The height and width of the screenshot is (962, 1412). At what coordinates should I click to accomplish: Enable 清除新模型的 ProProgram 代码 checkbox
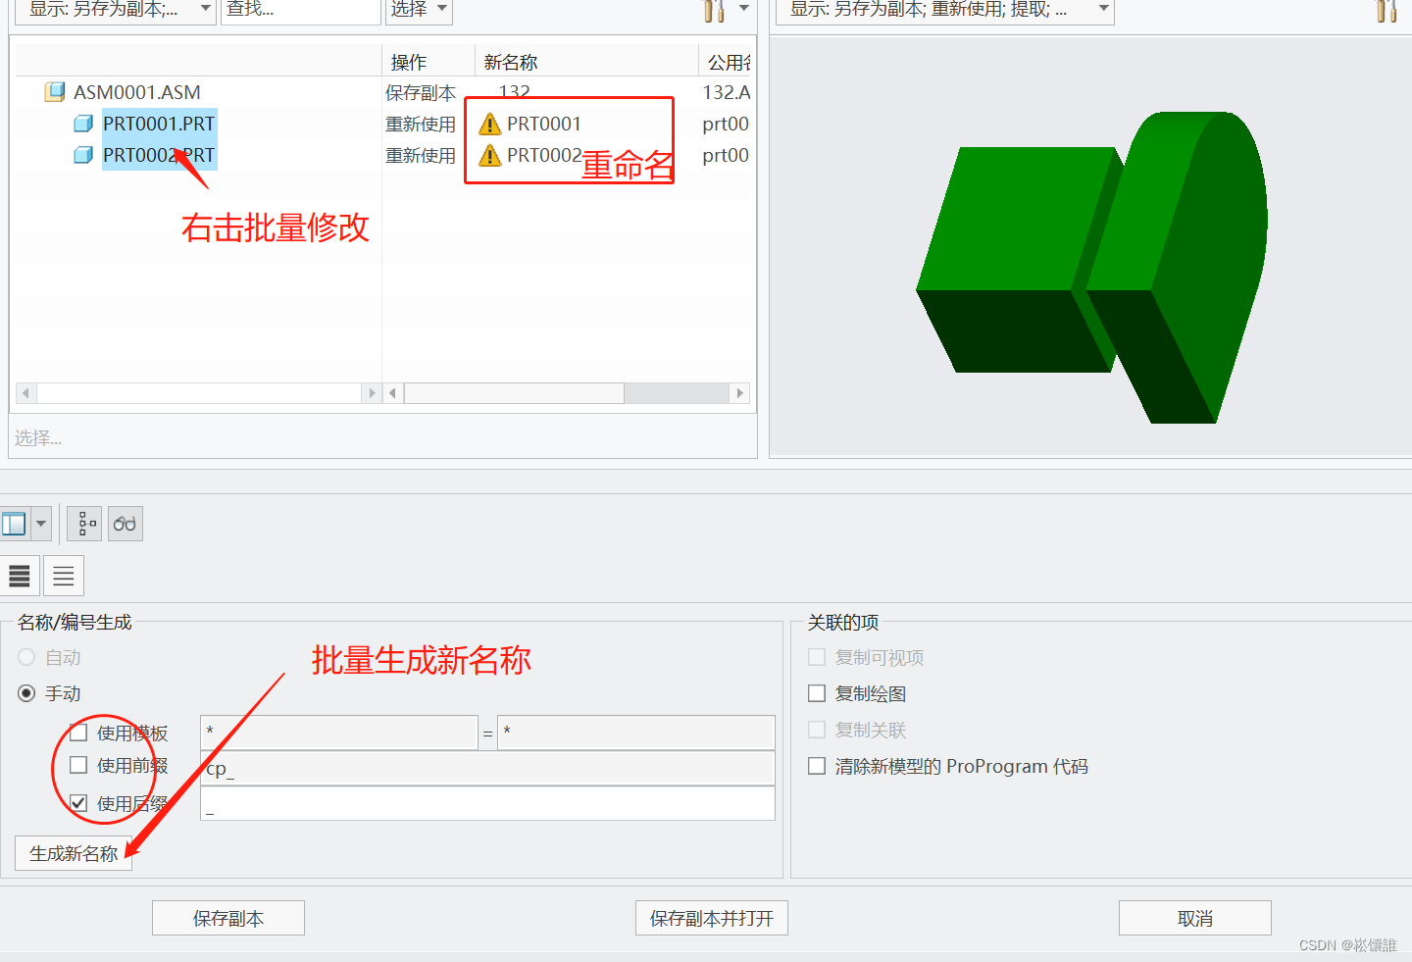pyautogui.click(x=817, y=766)
